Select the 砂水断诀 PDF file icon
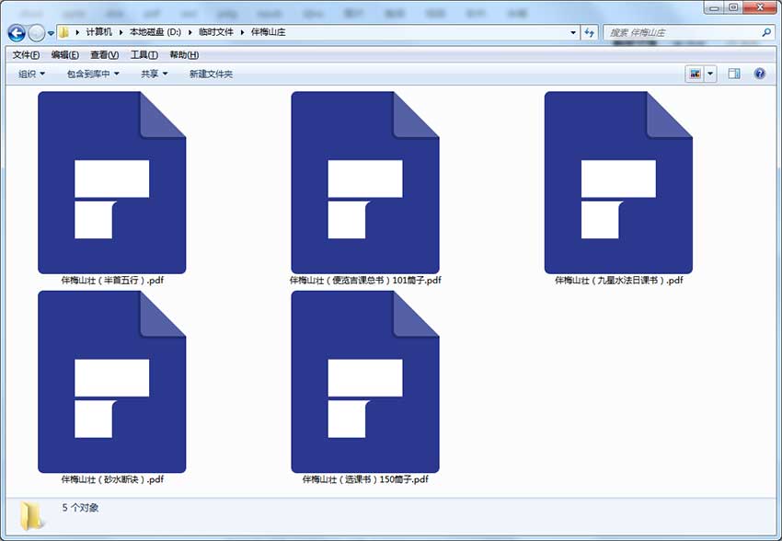782x541 pixels. 111,382
